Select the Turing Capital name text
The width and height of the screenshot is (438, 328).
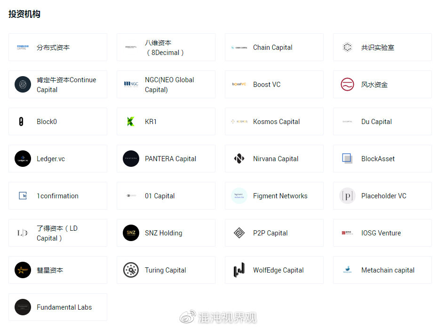(166, 270)
